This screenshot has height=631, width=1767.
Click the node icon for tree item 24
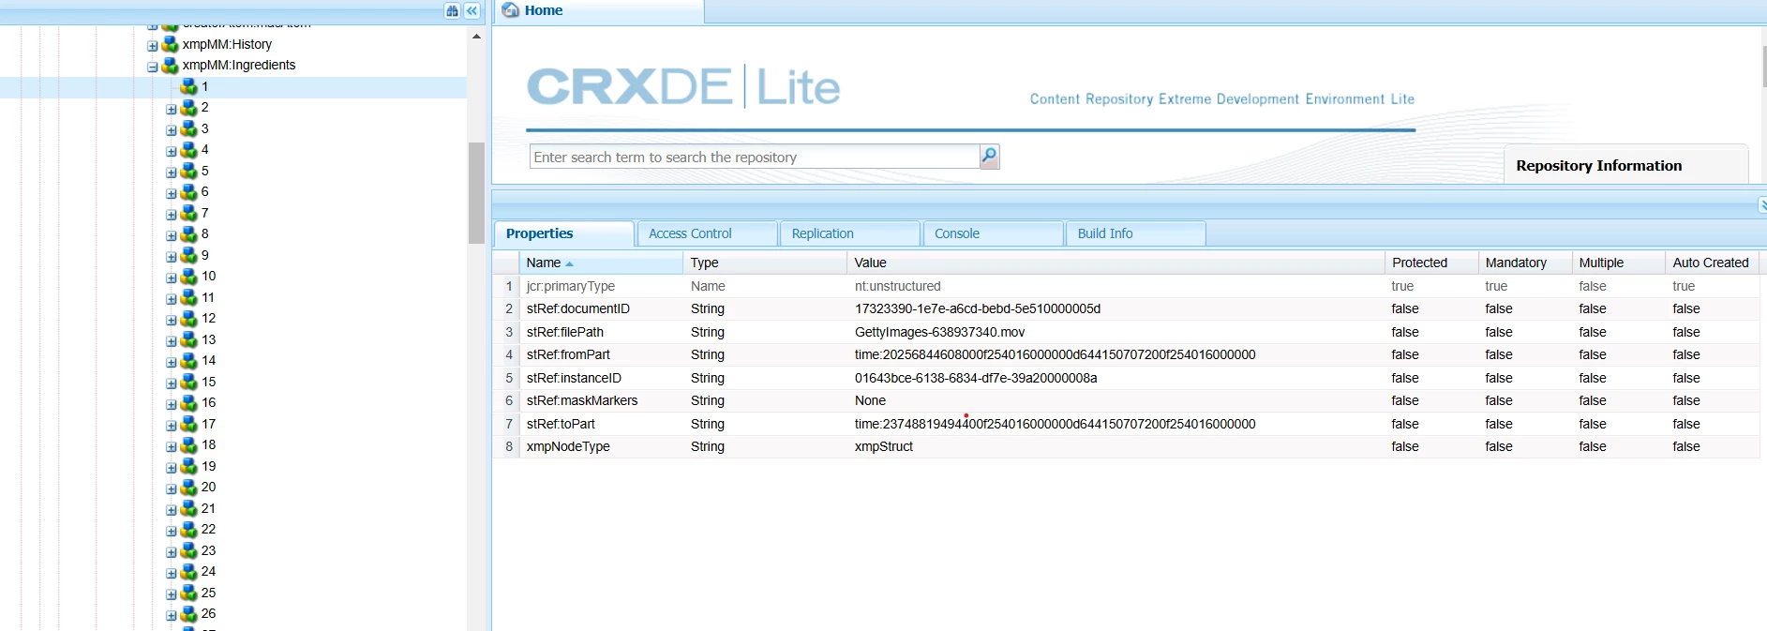coord(188,572)
